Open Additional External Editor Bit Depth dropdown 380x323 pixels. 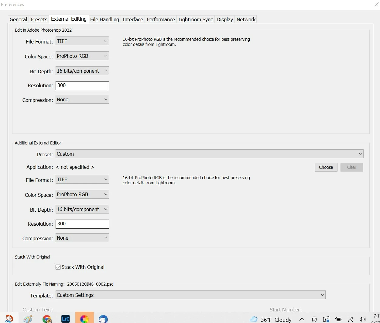[x=82, y=209]
